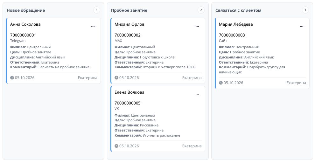Click the clock icon on Мария Лебедева card
Image resolution: width=315 pixels, height=162 pixels.
[x=221, y=83]
